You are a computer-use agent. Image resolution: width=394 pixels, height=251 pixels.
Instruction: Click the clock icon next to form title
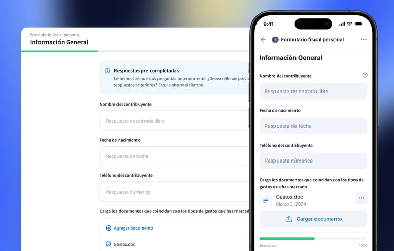pyautogui.click(x=275, y=40)
